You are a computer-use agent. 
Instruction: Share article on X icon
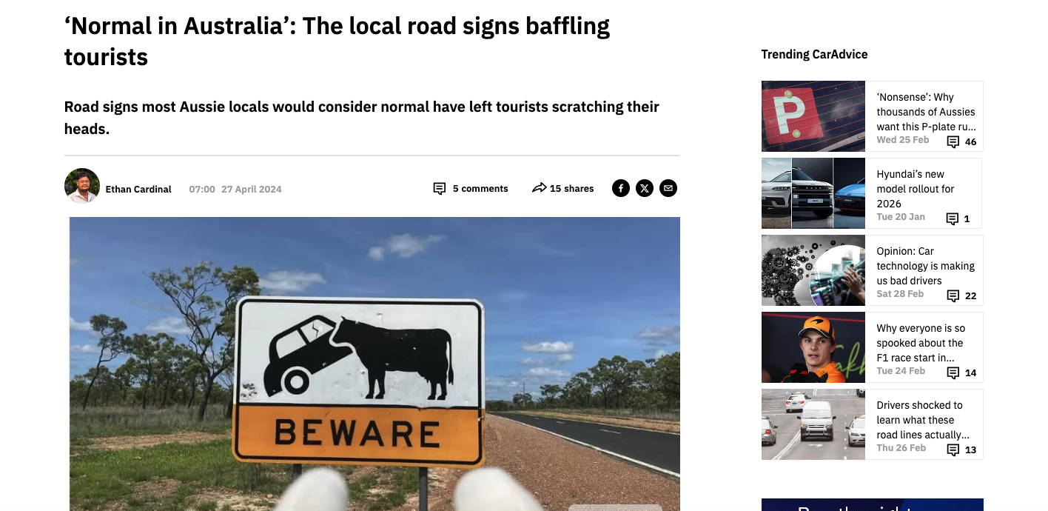[645, 188]
